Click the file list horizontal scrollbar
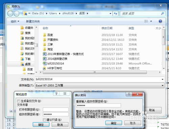Screen dimensions: 169x129 tap(95, 72)
